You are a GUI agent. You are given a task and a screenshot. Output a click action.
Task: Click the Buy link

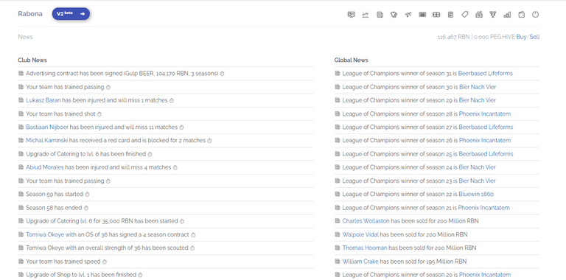(521, 37)
